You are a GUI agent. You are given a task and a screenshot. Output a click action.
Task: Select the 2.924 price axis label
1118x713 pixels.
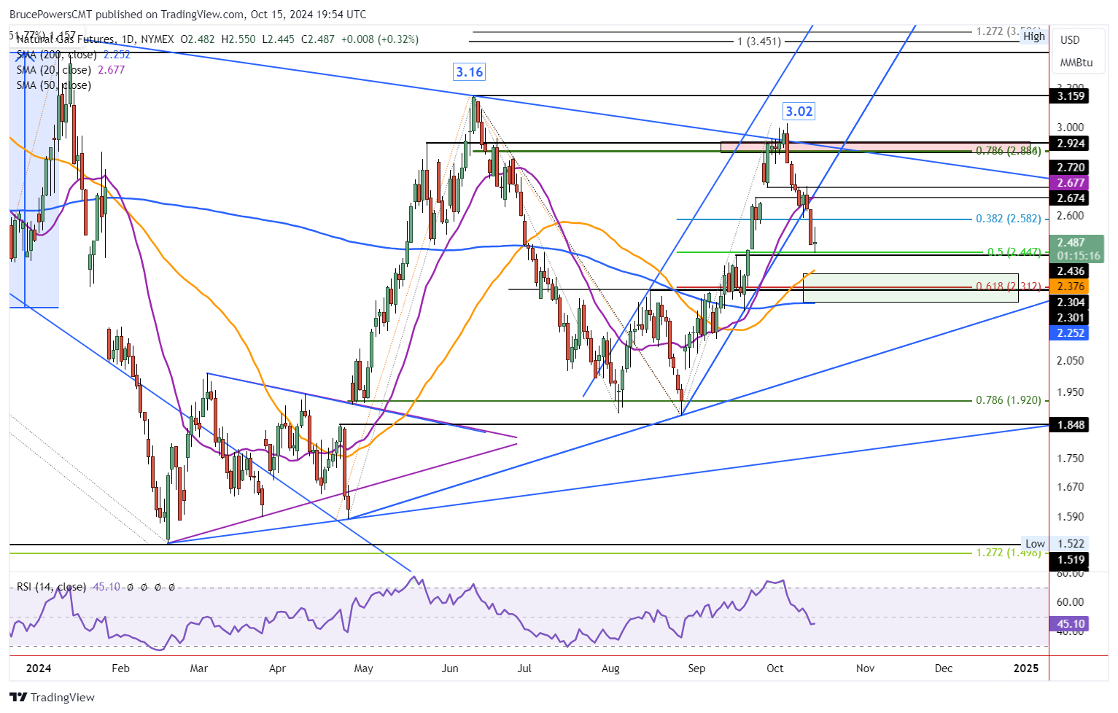[1070, 143]
